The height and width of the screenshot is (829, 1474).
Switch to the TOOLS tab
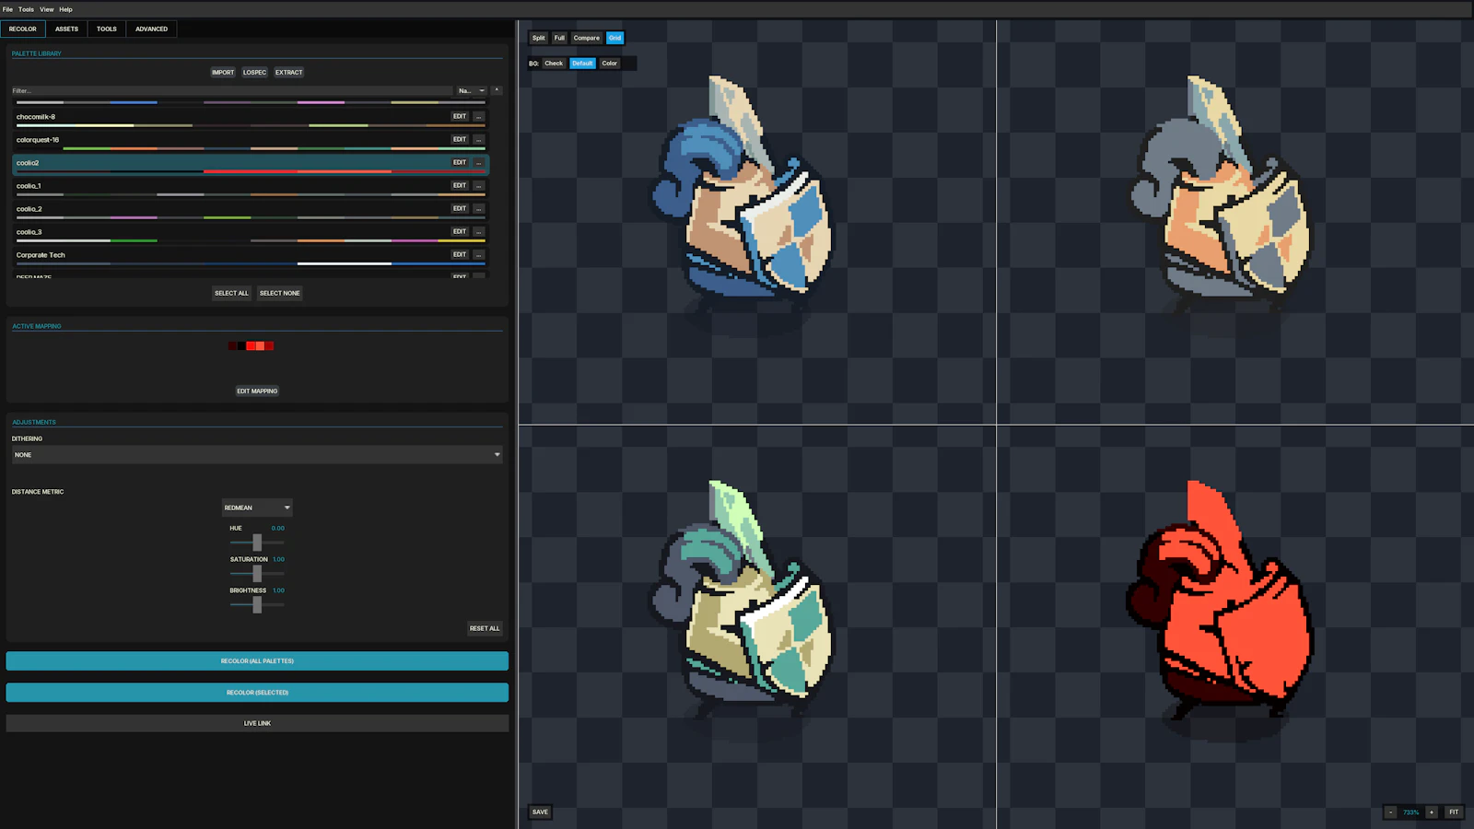(107, 29)
